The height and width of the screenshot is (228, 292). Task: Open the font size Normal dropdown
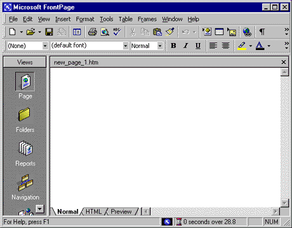coord(160,46)
